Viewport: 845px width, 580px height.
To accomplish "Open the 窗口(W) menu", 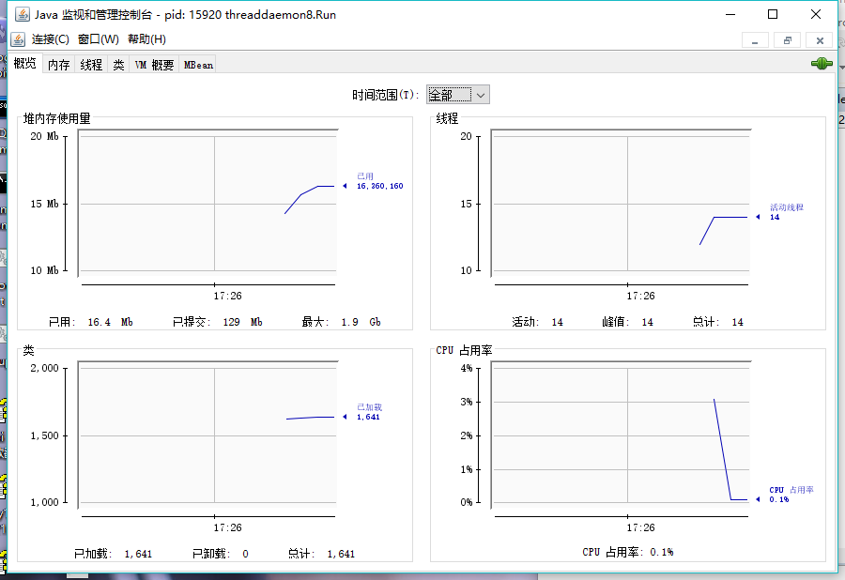I will pos(98,39).
